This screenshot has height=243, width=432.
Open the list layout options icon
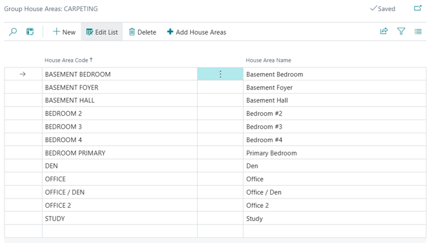418,32
